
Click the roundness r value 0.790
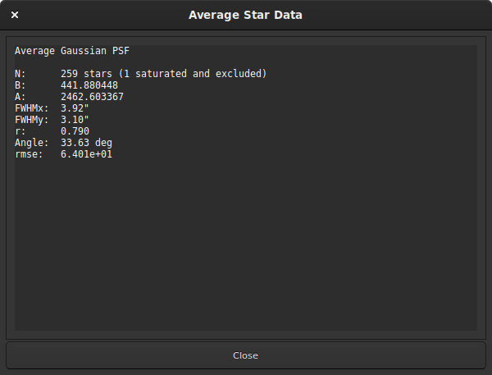75,131
